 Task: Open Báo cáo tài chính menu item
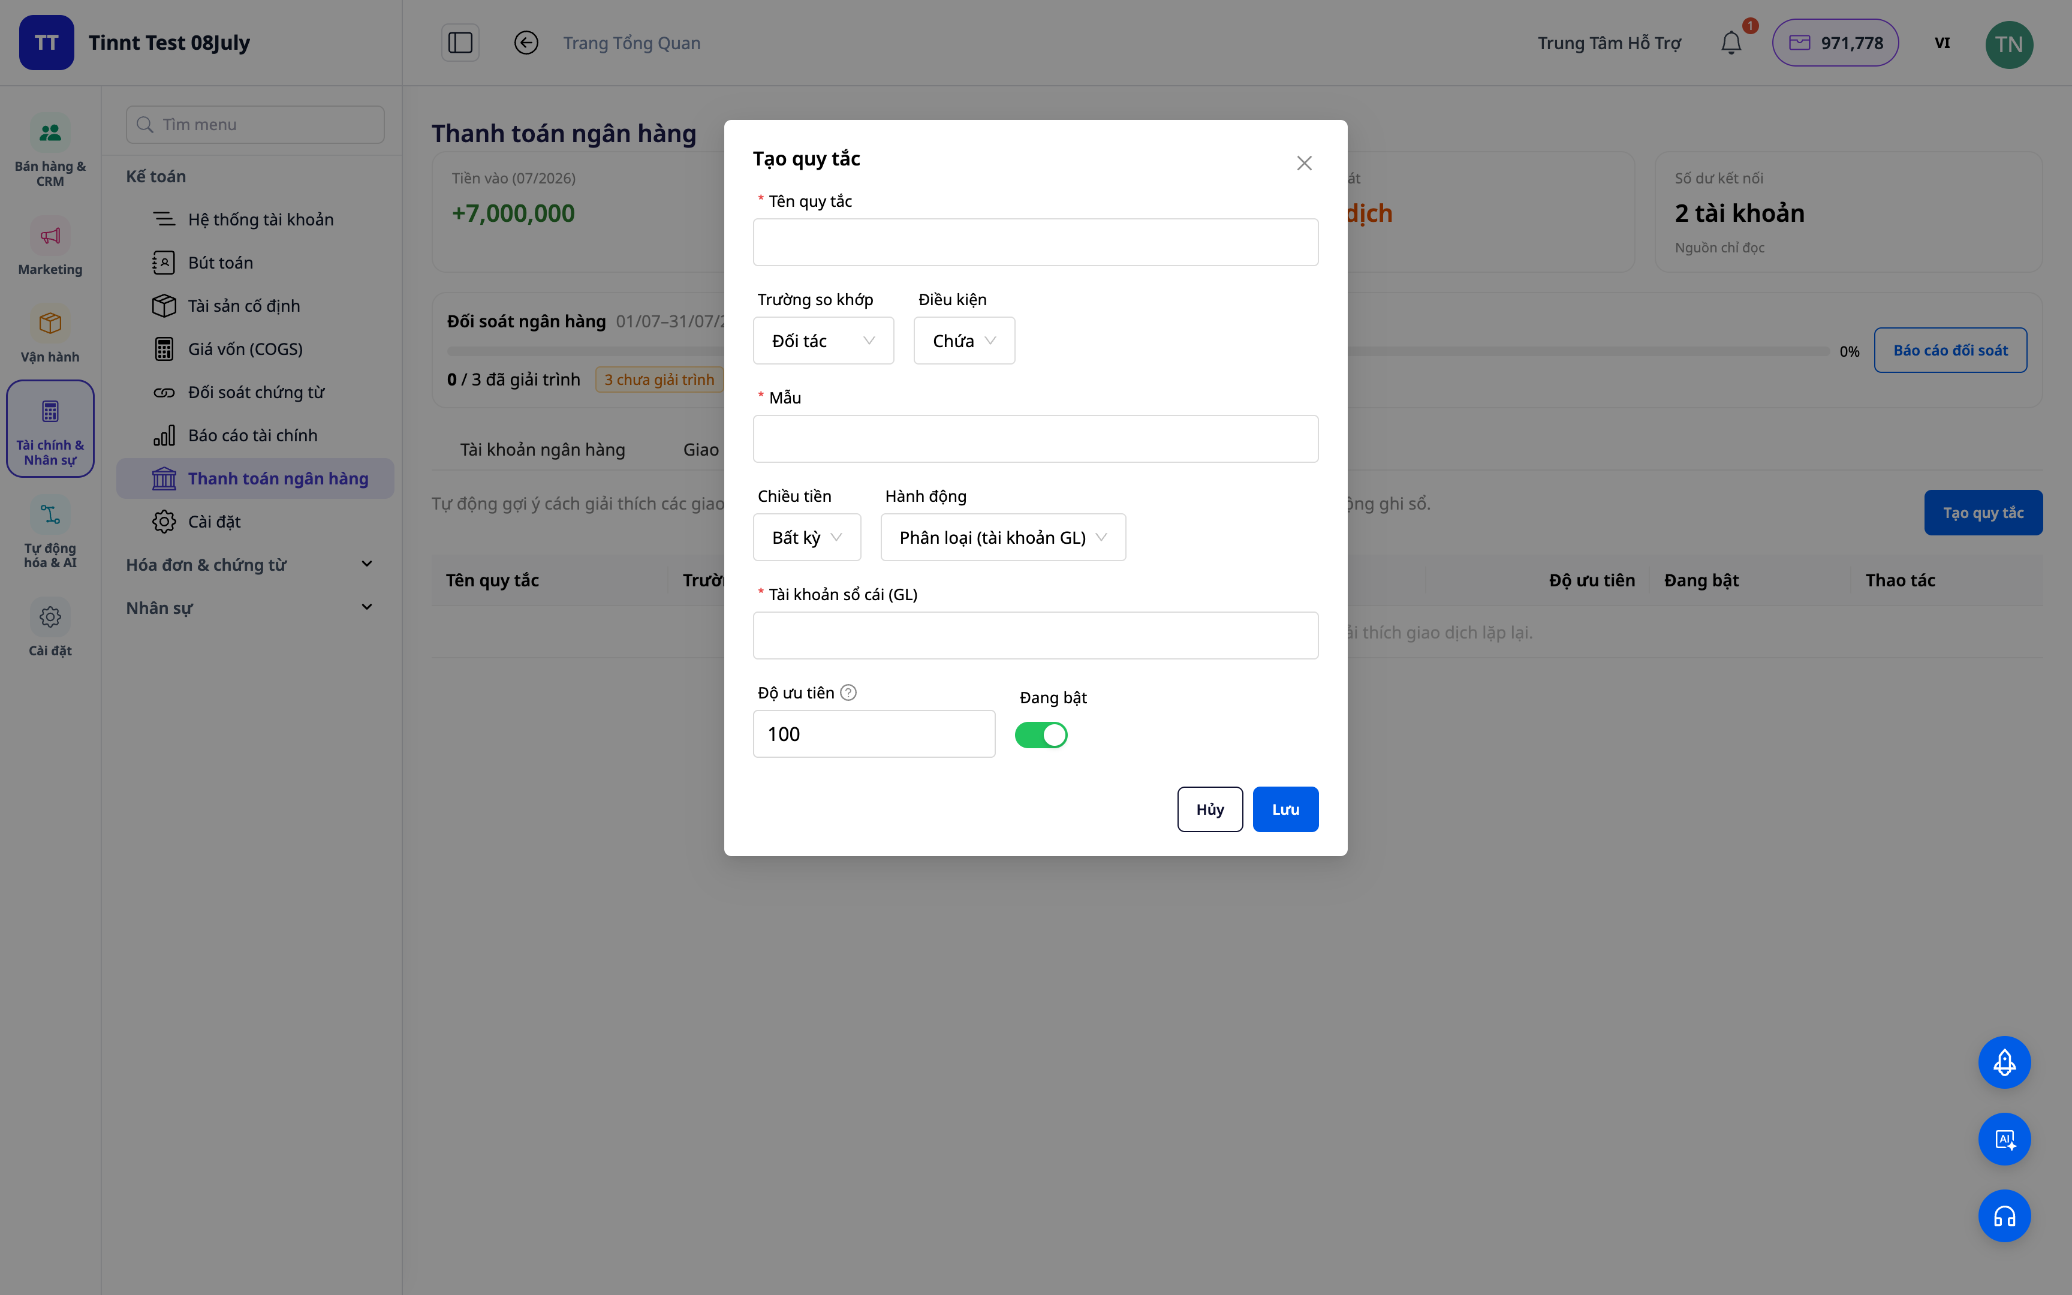255,435
